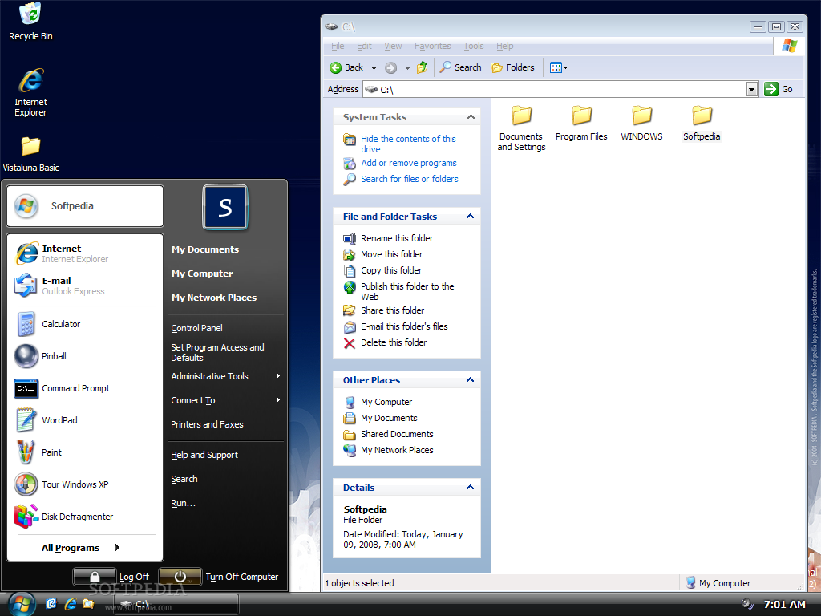Click the C:\ taskbar window button

tap(176, 604)
